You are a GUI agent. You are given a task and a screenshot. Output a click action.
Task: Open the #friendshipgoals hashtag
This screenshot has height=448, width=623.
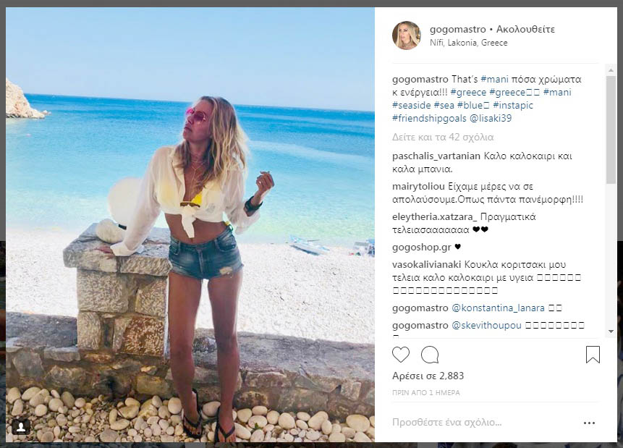coord(429,118)
